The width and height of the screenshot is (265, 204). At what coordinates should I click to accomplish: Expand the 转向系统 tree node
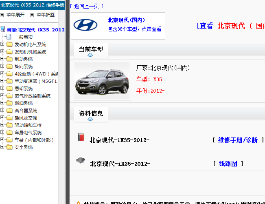click(2, 66)
